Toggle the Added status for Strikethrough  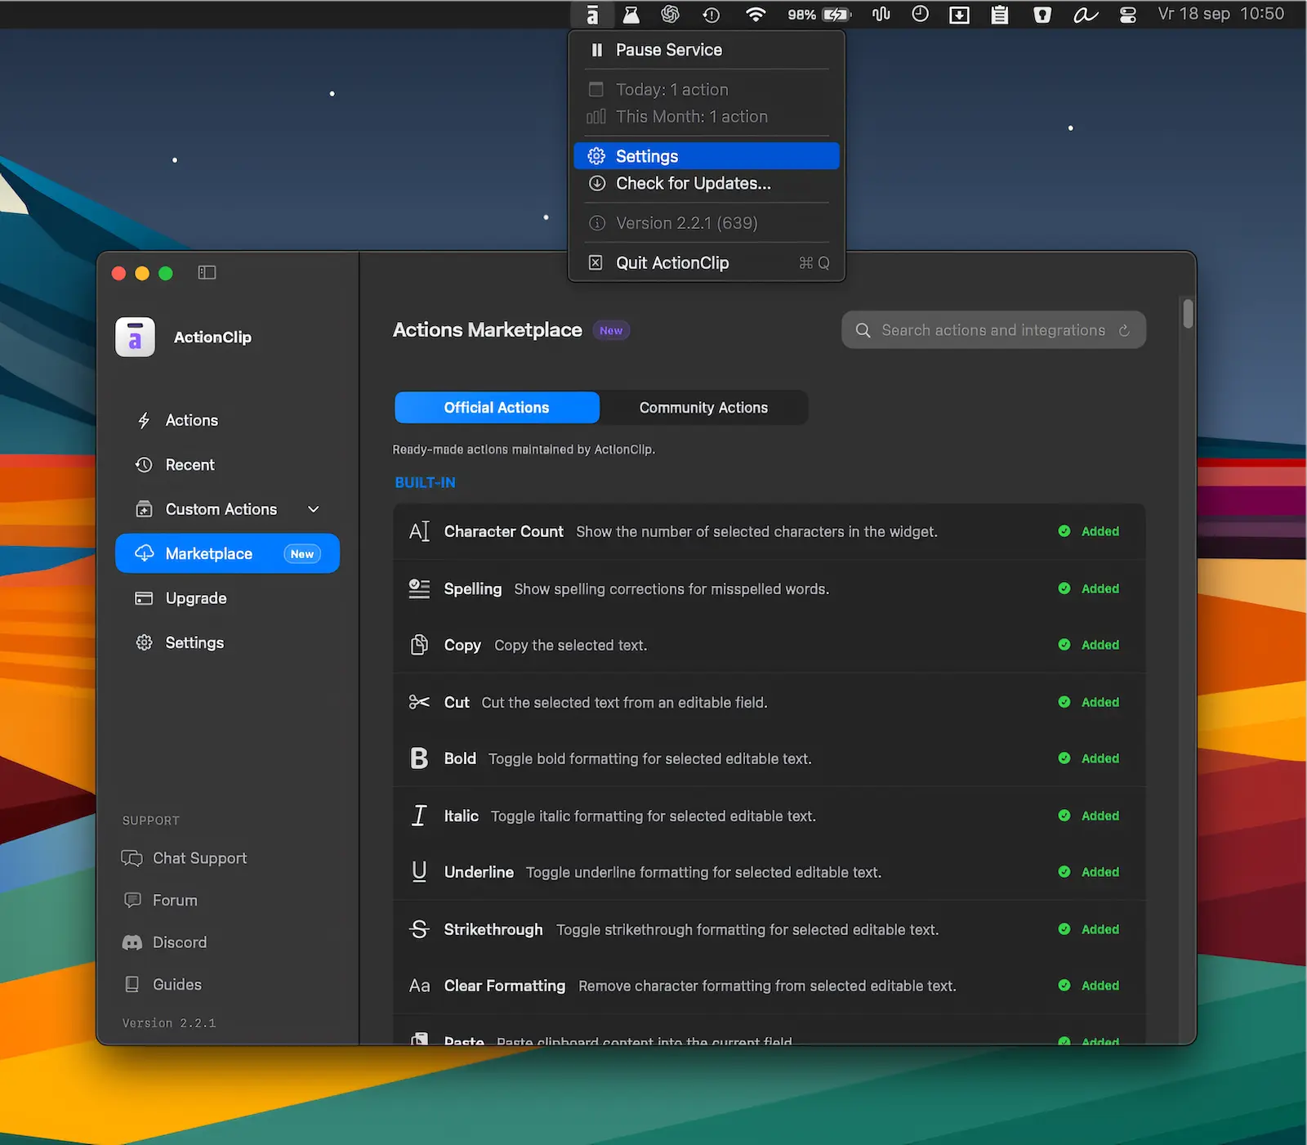tap(1089, 929)
